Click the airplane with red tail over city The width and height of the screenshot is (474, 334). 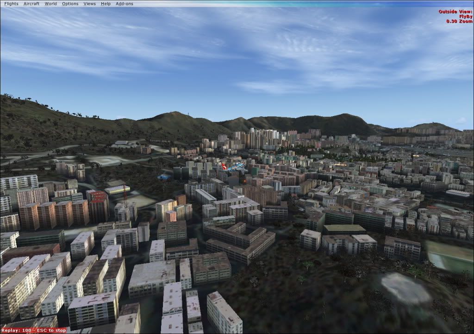(x=233, y=168)
